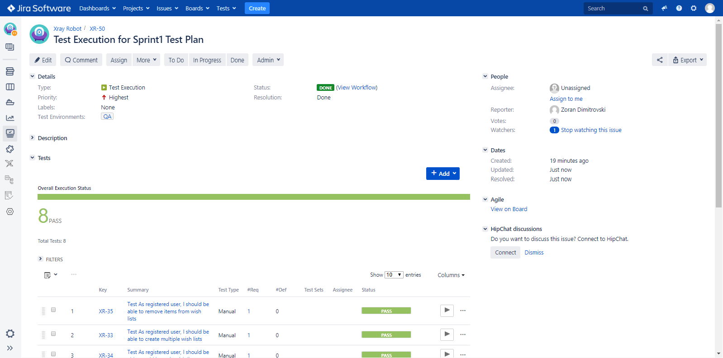Collapse the Tests section
Image resolution: width=723 pixels, height=358 pixels.
click(32, 158)
